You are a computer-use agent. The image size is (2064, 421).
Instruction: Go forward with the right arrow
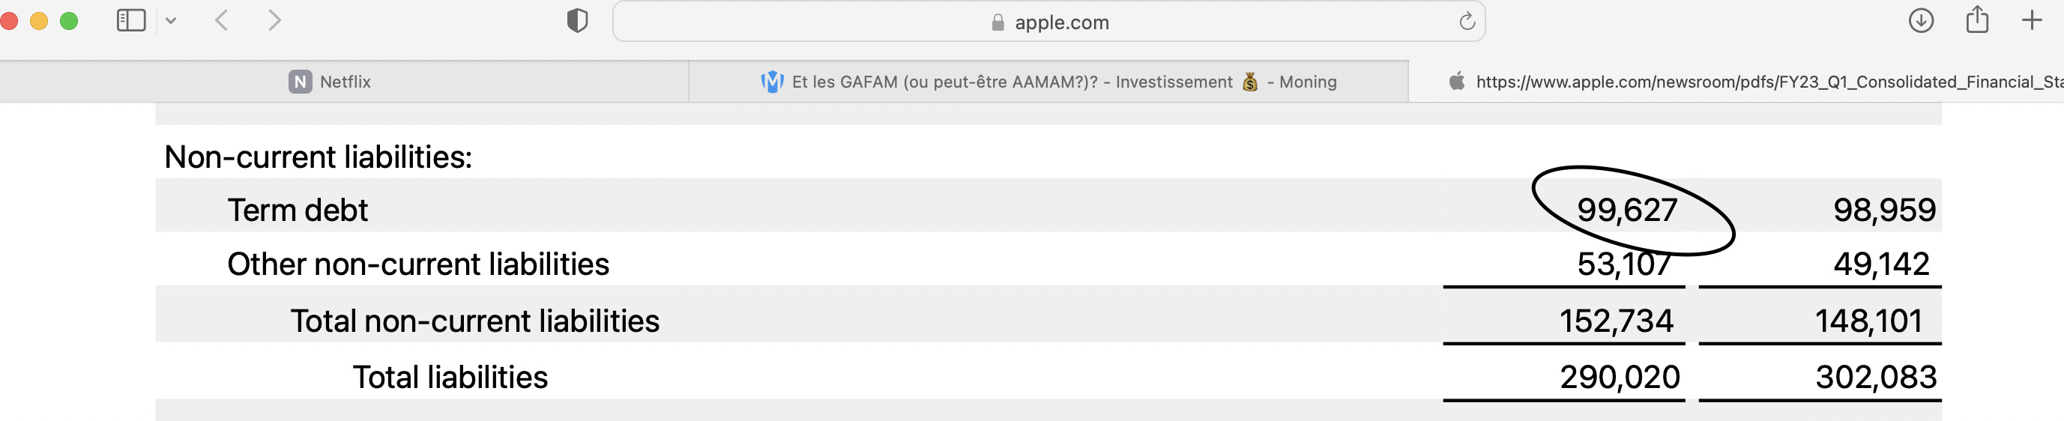(274, 20)
